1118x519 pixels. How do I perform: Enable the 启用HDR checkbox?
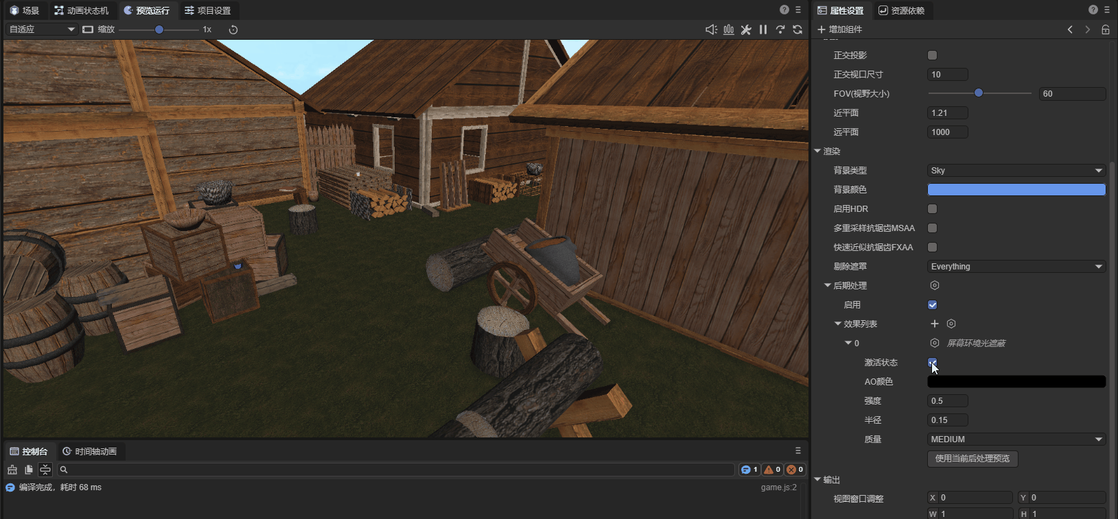click(932, 209)
